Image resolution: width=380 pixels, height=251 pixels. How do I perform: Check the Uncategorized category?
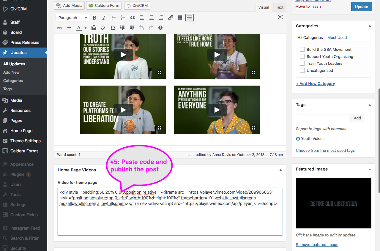[302, 70]
